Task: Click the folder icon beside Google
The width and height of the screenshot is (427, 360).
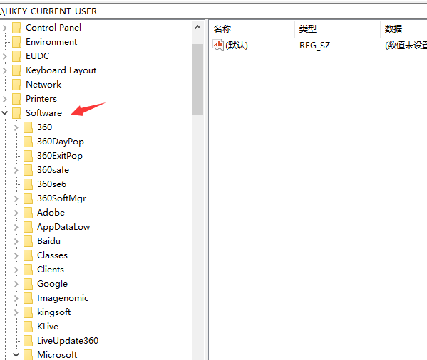Action: click(28, 284)
